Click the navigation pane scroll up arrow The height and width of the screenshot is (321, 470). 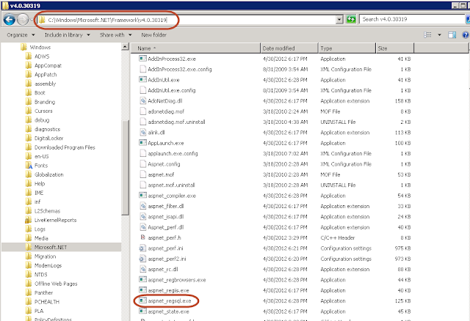click(125, 47)
